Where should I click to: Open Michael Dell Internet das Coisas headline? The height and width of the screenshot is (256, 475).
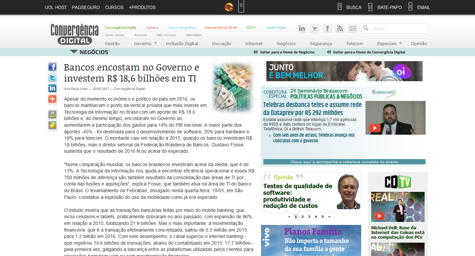(x=398, y=232)
